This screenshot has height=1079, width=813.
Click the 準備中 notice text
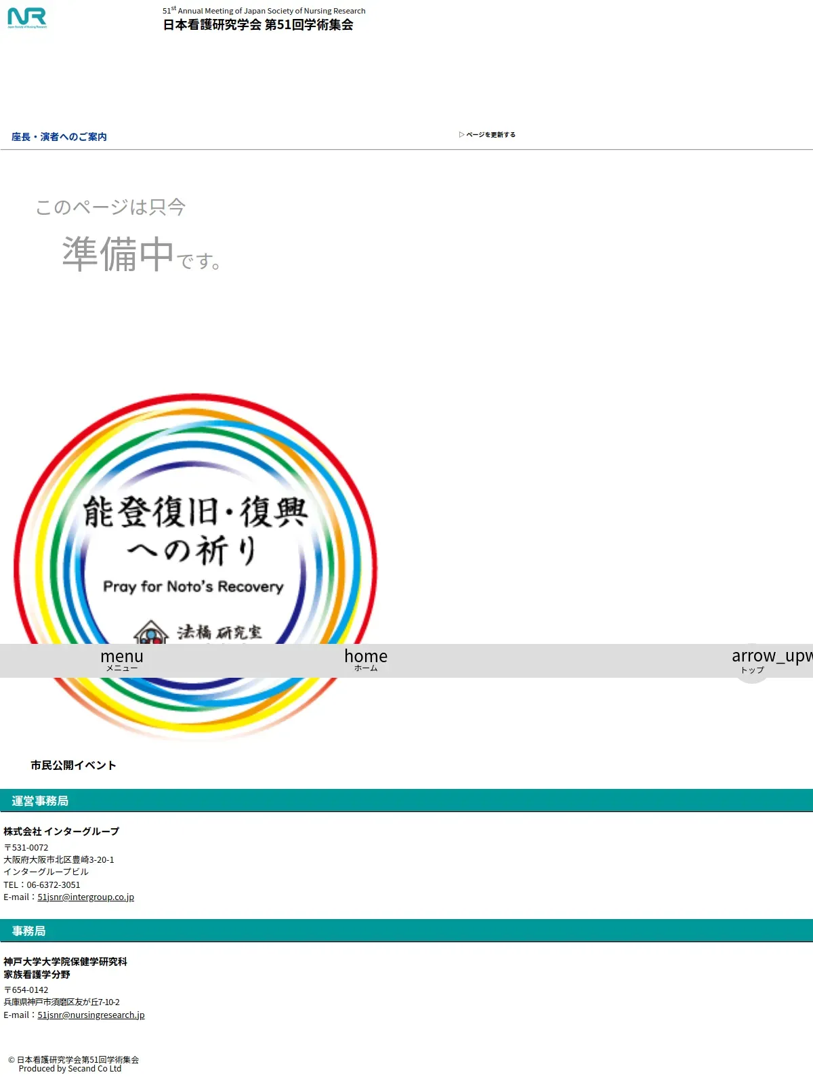[x=117, y=254]
